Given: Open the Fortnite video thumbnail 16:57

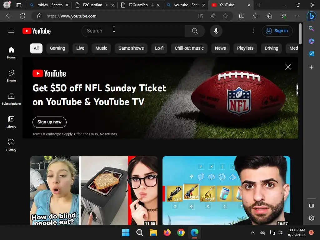Looking at the screenshot, I should pos(226,190).
